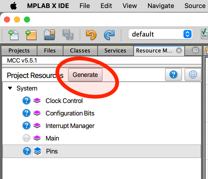The image size is (208, 179).
Task: Select Configuration Bits resource
Action: [70, 113]
